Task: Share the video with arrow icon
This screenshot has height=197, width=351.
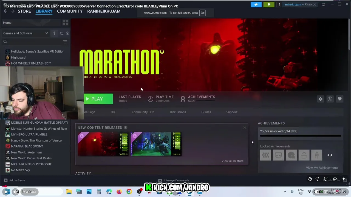Action: [x=335, y=179]
